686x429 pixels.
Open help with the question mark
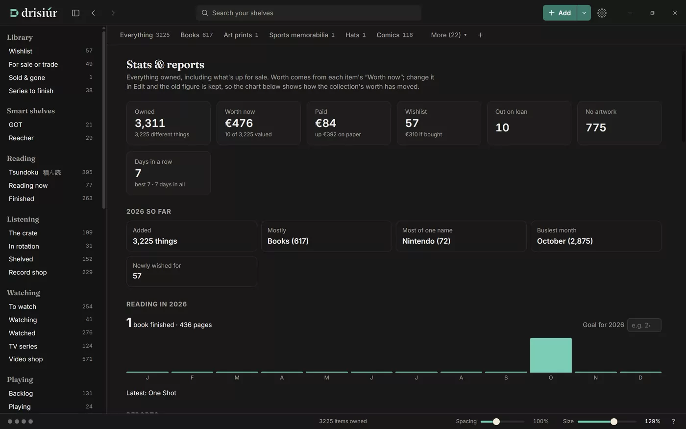(673, 421)
